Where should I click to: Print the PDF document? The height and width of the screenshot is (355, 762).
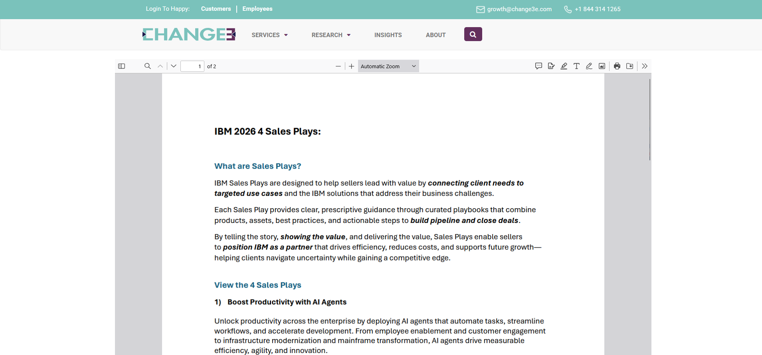(x=617, y=66)
